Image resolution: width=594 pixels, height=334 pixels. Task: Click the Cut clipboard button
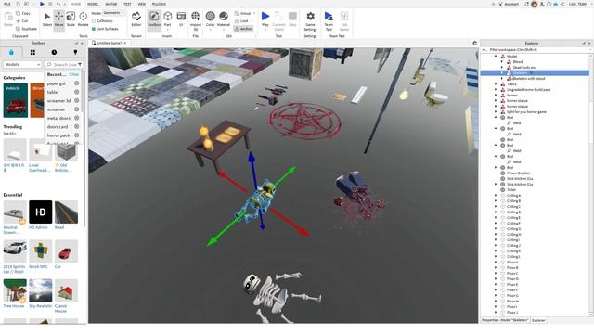[x=22, y=20]
